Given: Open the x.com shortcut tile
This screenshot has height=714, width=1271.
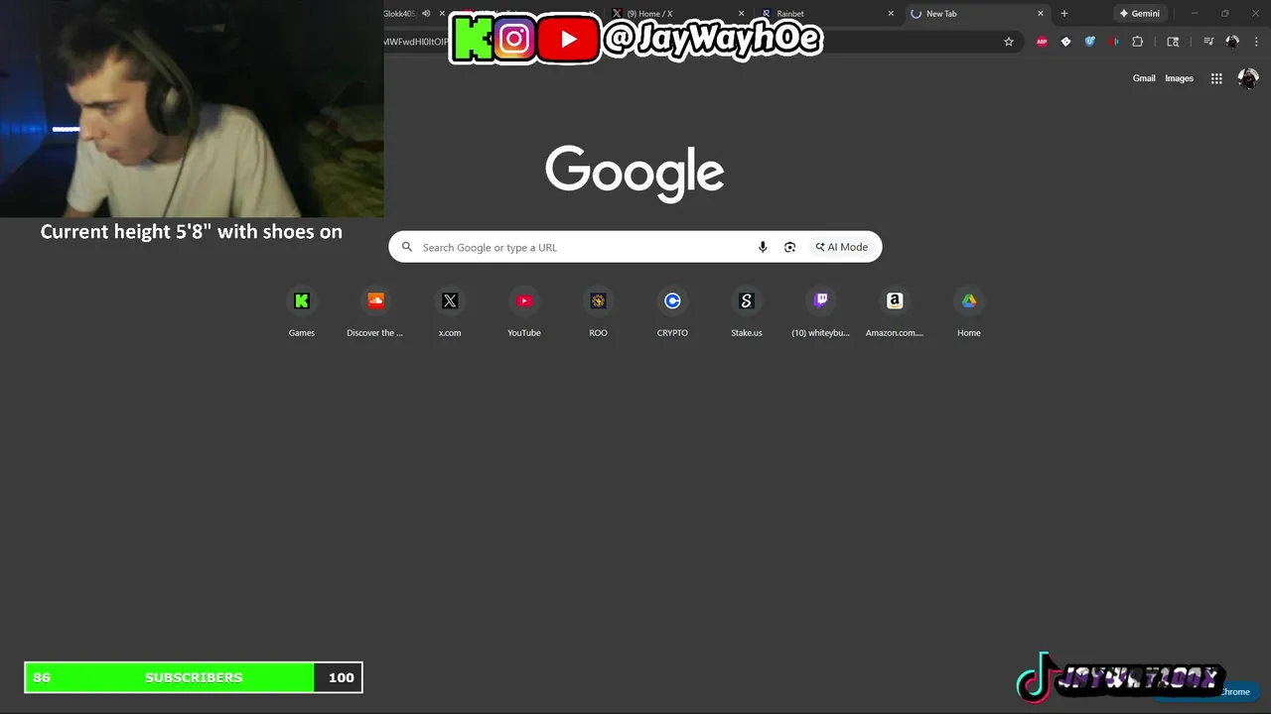Looking at the screenshot, I should coord(450,312).
